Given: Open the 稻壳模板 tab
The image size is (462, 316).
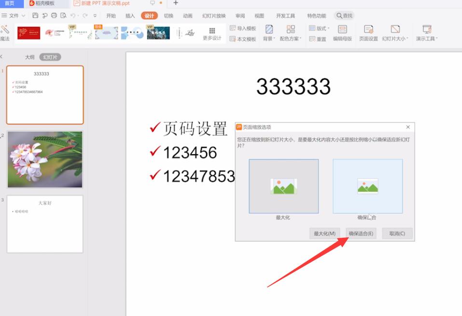Looking at the screenshot, I should (x=44, y=3).
